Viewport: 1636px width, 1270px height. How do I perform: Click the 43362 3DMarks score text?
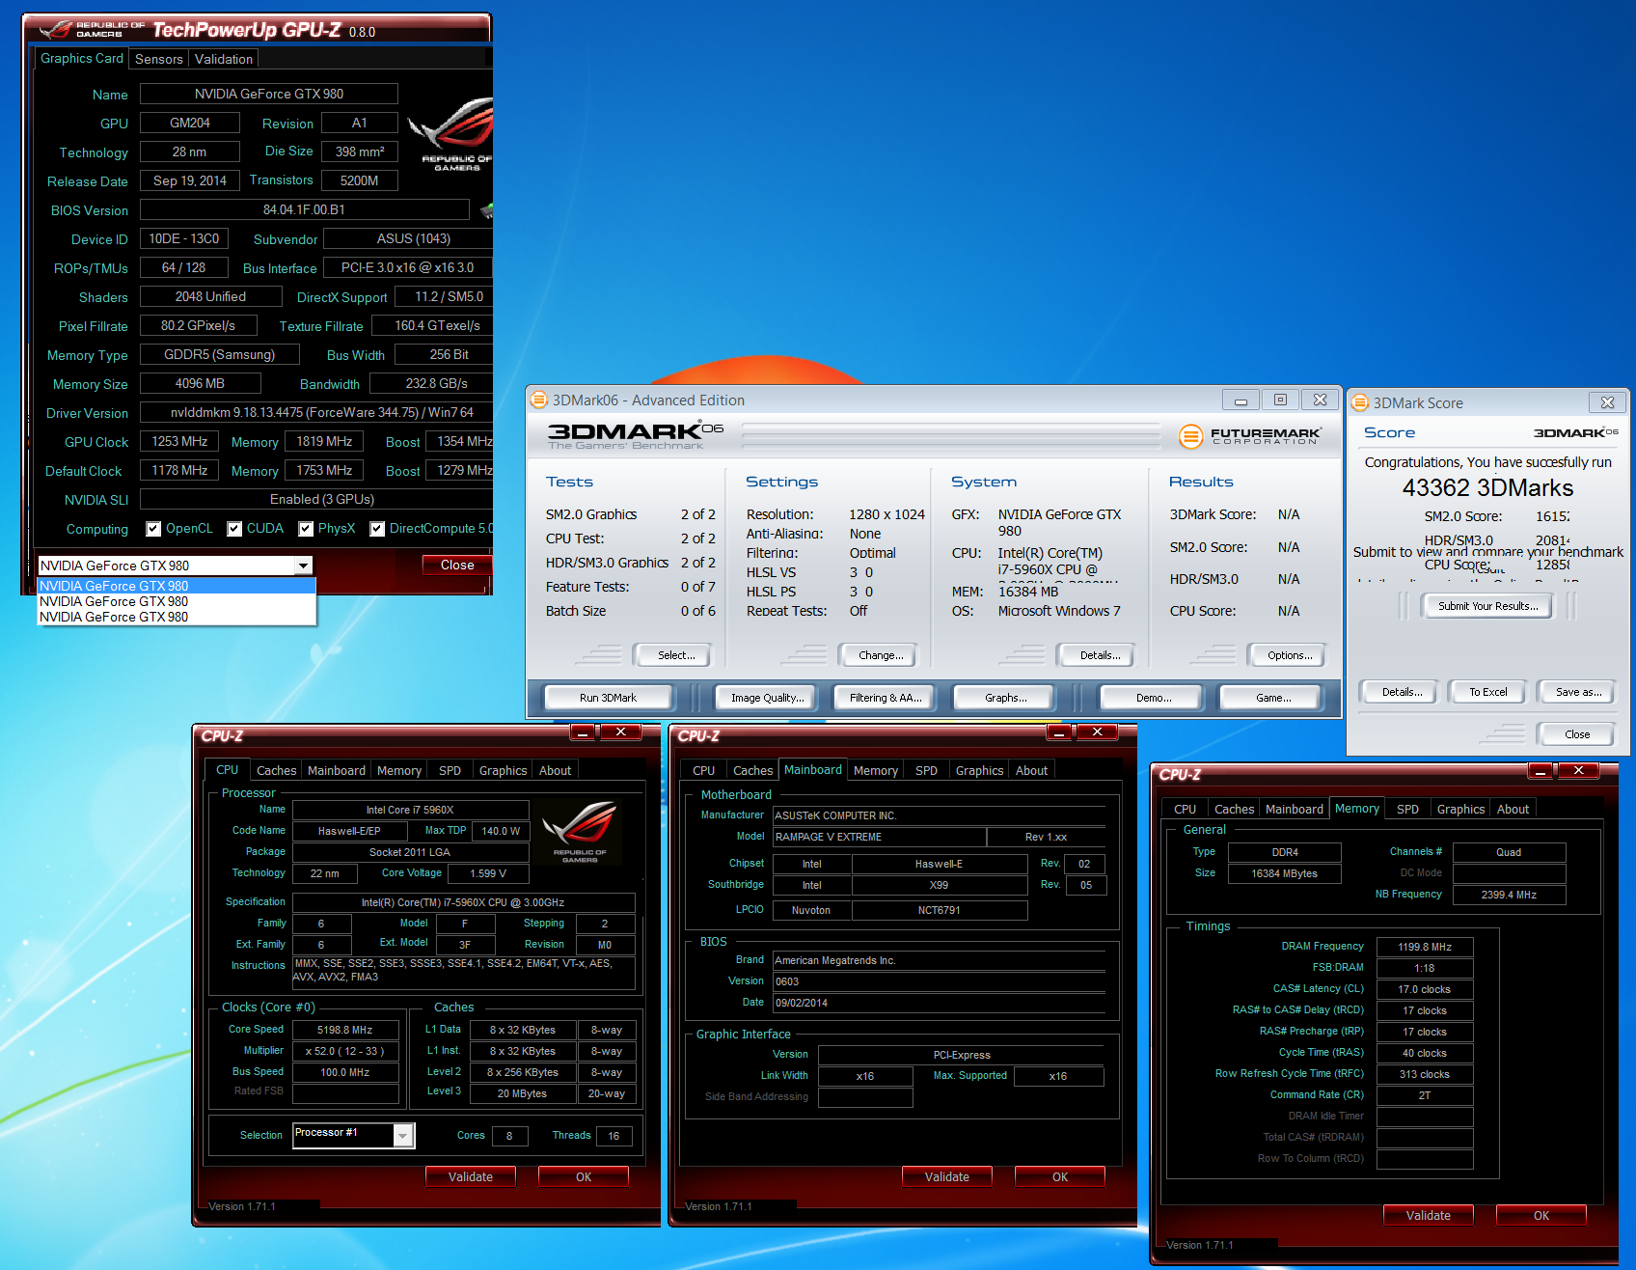tap(1487, 488)
